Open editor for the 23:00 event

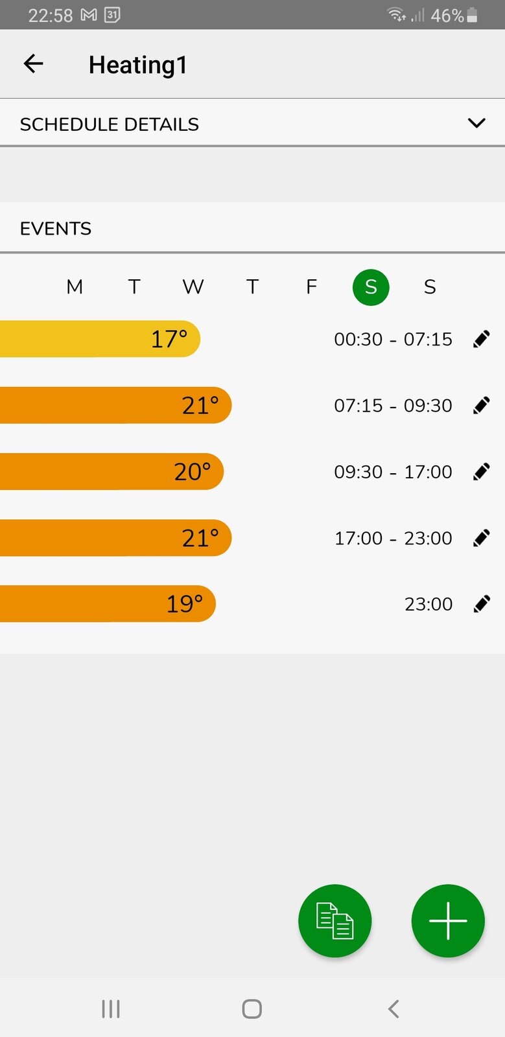(x=482, y=604)
